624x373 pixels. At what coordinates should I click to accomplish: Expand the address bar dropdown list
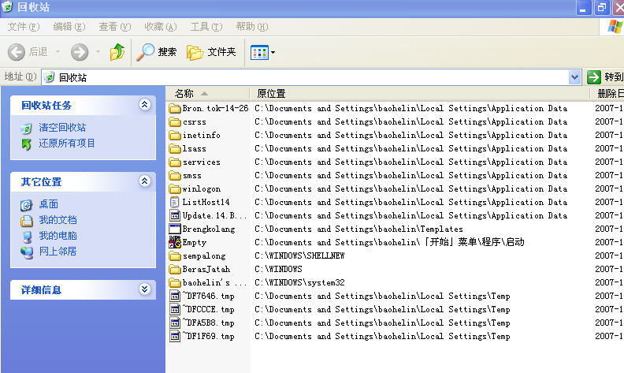click(574, 77)
